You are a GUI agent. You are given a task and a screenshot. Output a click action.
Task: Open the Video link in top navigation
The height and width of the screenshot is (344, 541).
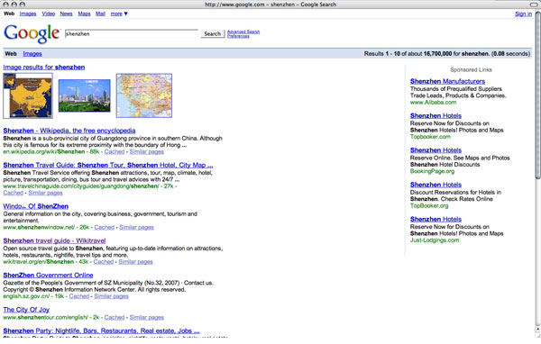pyautogui.click(x=49, y=14)
